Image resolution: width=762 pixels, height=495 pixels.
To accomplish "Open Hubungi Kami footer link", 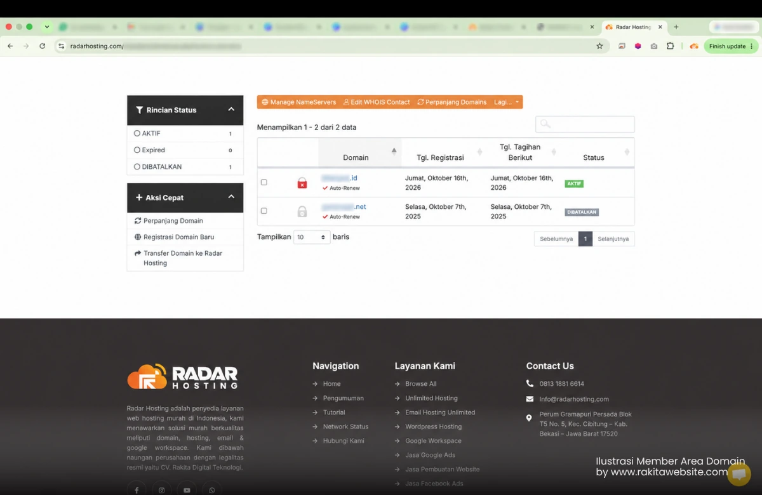I will (x=344, y=441).
